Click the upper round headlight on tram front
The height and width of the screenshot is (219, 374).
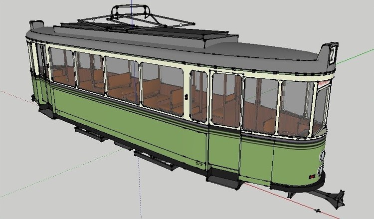click(x=322, y=156)
